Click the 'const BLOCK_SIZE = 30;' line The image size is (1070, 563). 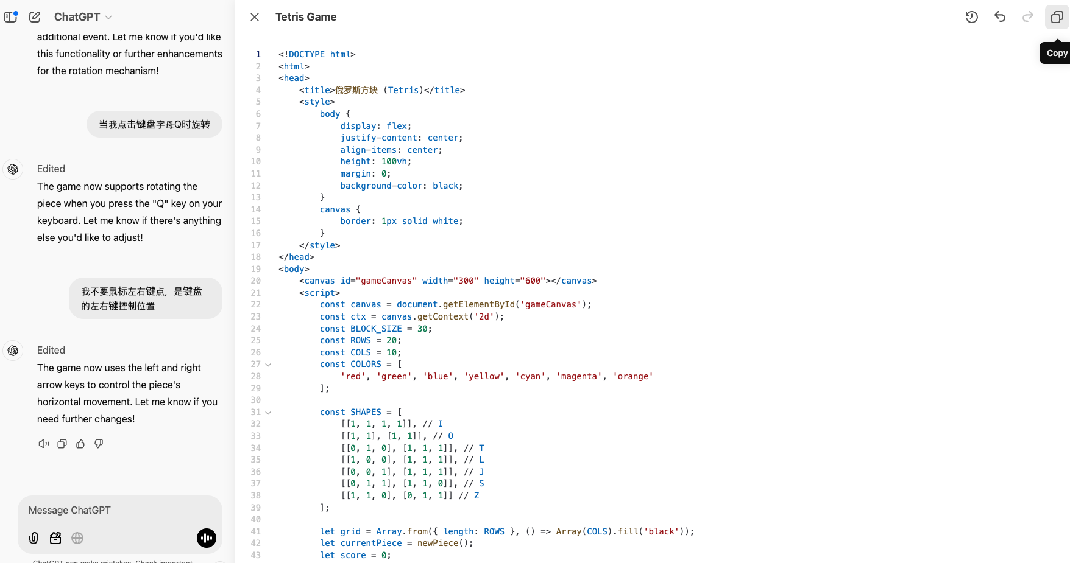(376, 329)
